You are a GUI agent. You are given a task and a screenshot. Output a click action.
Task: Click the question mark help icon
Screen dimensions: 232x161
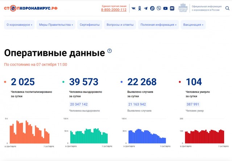click(109, 51)
